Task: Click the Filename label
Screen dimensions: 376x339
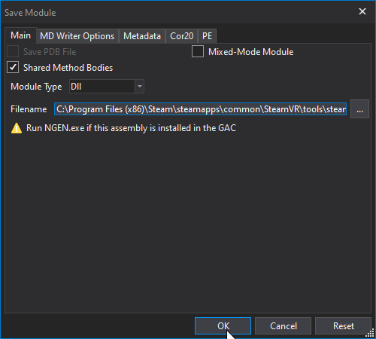Action: click(29, 109)
